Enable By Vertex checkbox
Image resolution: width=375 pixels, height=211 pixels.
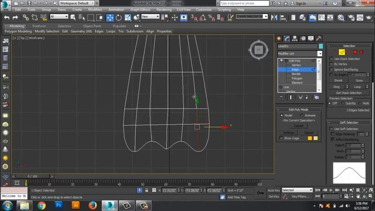[331, 64]
